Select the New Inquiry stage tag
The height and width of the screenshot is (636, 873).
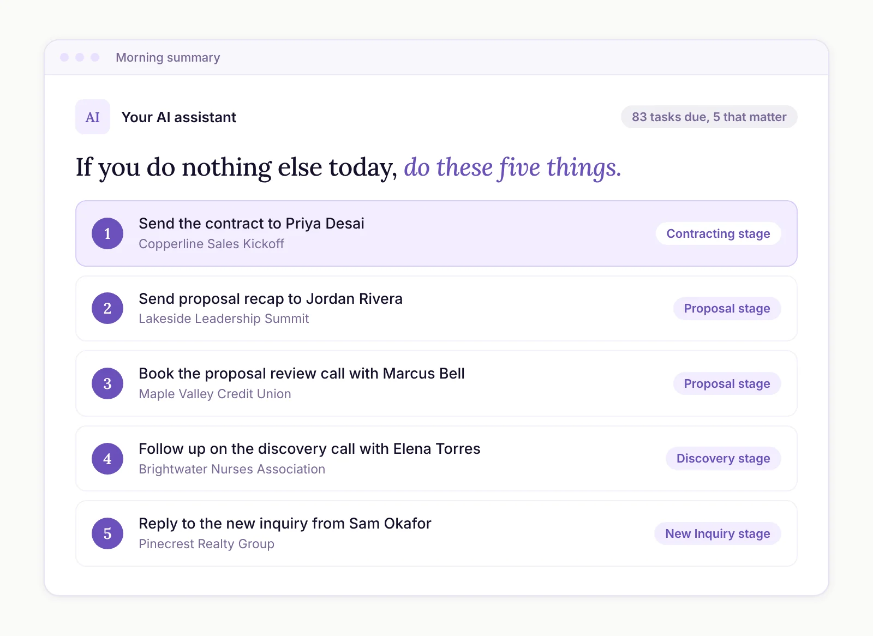pos(717,533)
